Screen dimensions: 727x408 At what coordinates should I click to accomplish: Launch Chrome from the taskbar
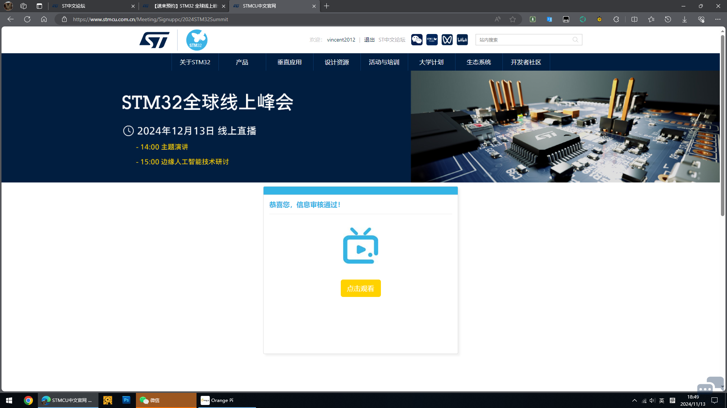pos(28,400)
